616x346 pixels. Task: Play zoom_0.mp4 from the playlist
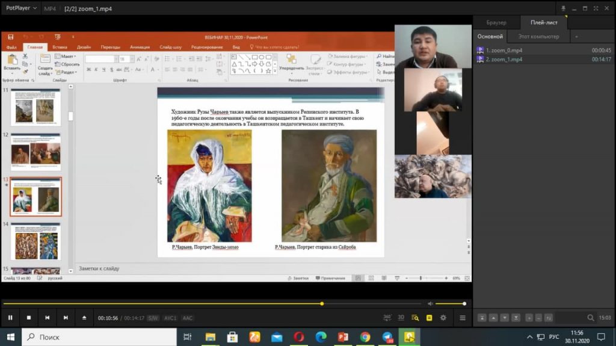pos(504,51)
